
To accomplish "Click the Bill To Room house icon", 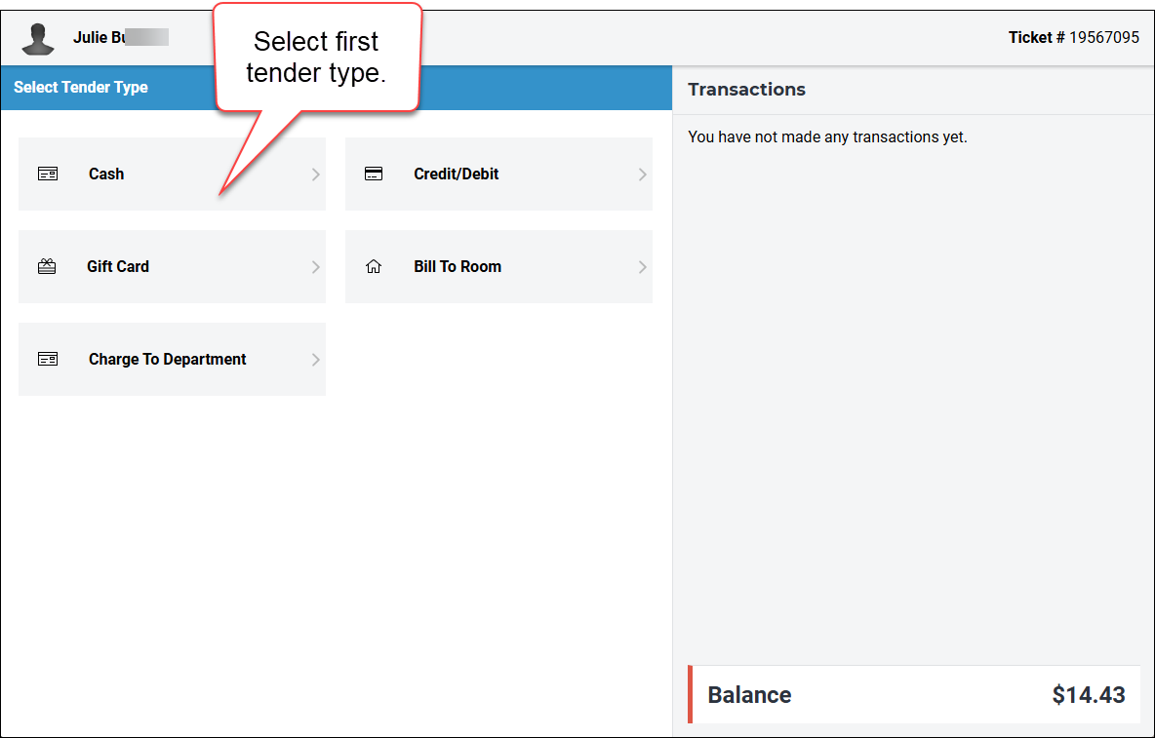I will 374,266.
